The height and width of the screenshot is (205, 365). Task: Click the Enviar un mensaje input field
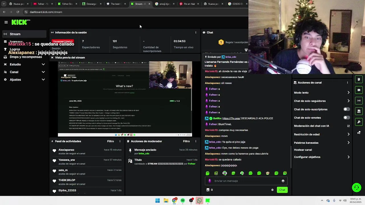tap(246, 181)
